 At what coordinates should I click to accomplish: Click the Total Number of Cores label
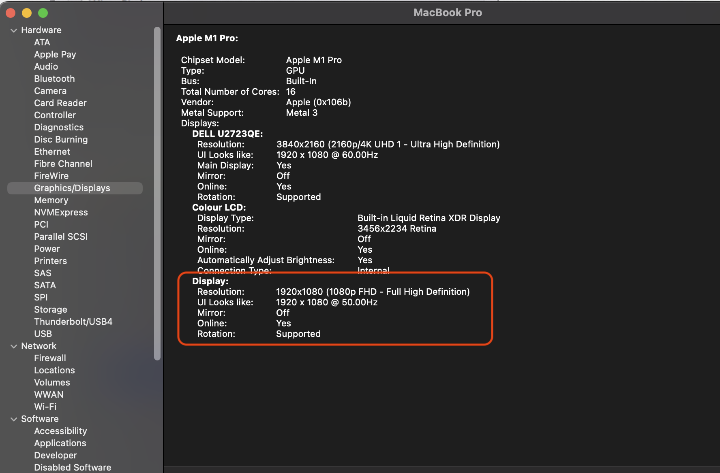230,92
